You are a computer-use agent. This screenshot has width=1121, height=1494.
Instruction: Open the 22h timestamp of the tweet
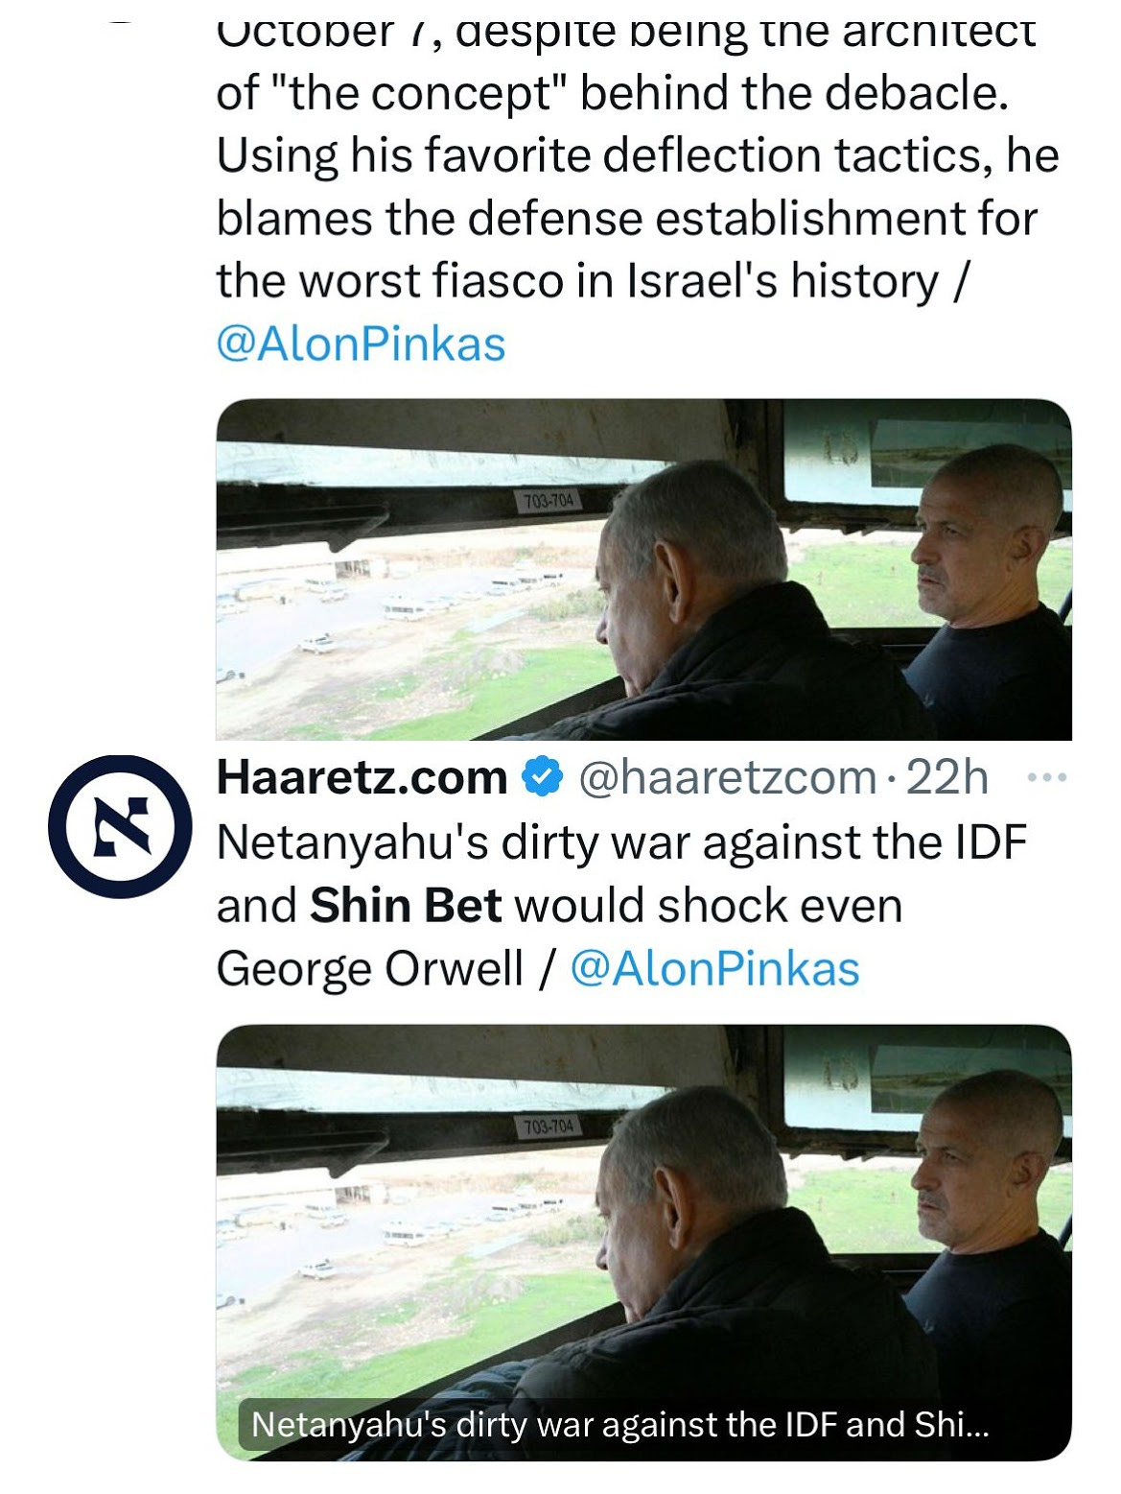tap(946, 777)
